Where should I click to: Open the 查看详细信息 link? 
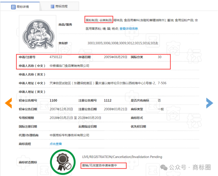(x=129, y=29)
